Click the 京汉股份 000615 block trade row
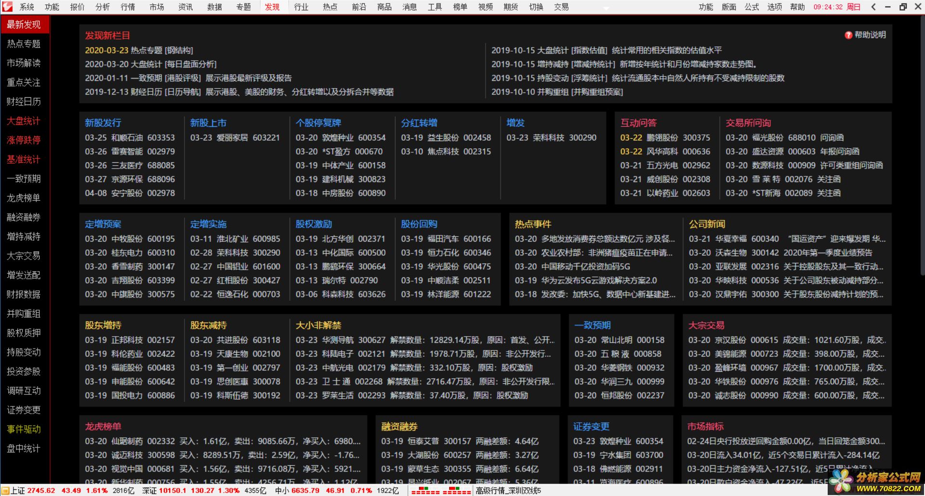 click(x=787, y=340)
